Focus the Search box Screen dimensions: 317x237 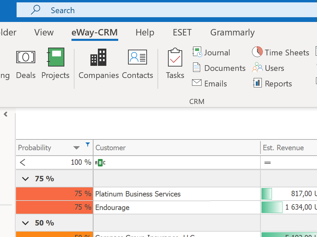167,10
